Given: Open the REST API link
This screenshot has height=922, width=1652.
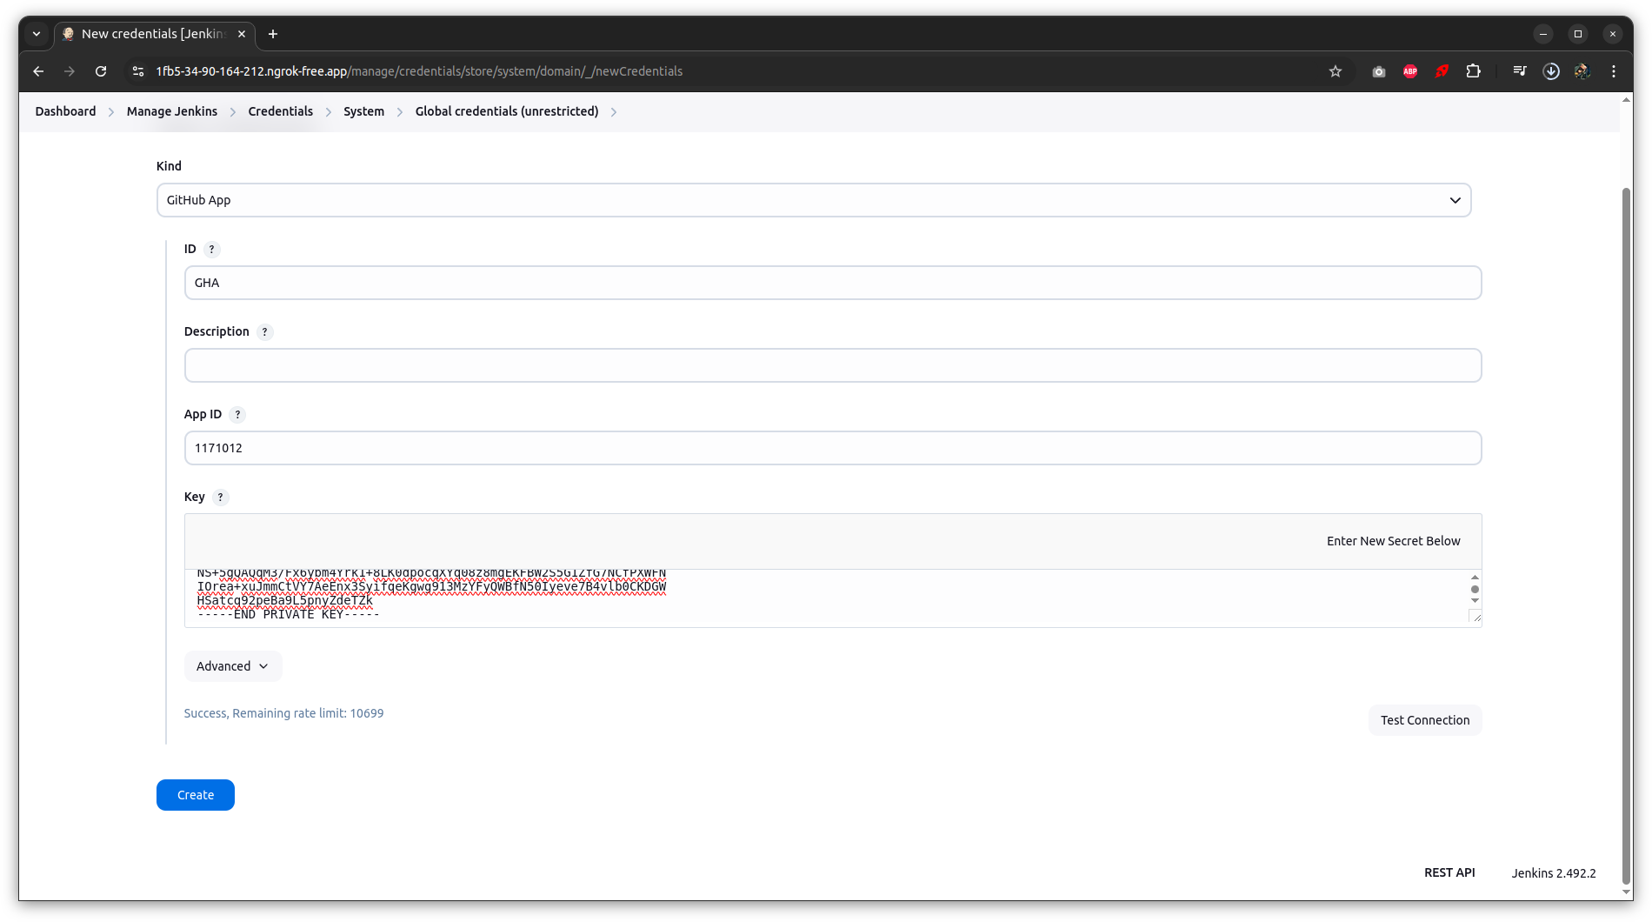Looking at the screenshot, I should tap(1449, 872).
